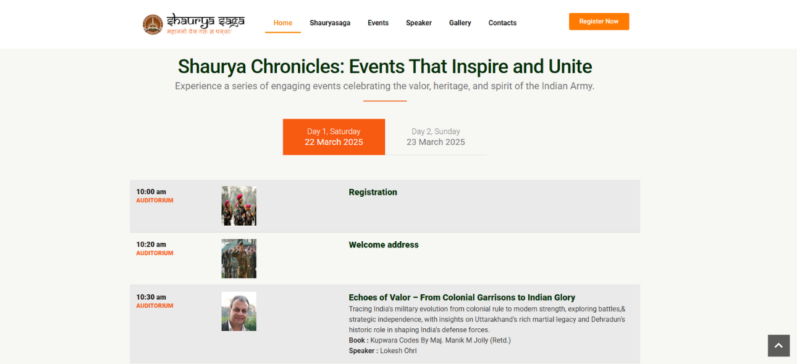Click the AUDITORIUM label under 10:00 am

(x=154, y=201)
